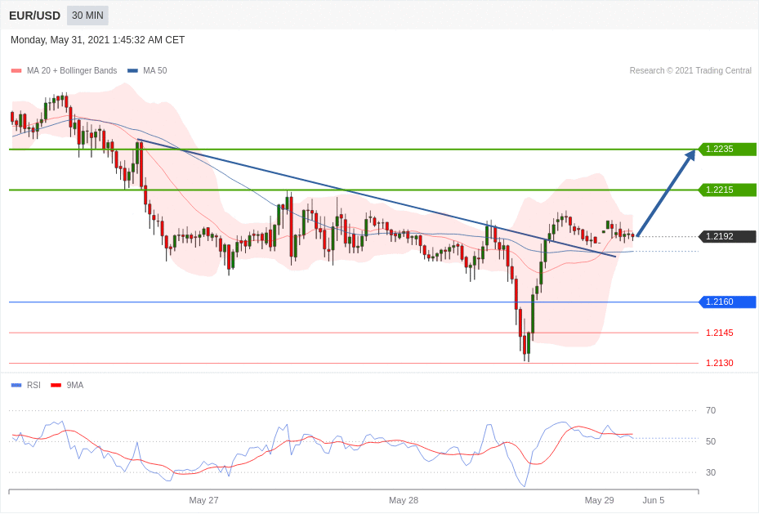Click the 1.2192 current price tag
Viewport: 759px width, 514px height.
(726, 237)
